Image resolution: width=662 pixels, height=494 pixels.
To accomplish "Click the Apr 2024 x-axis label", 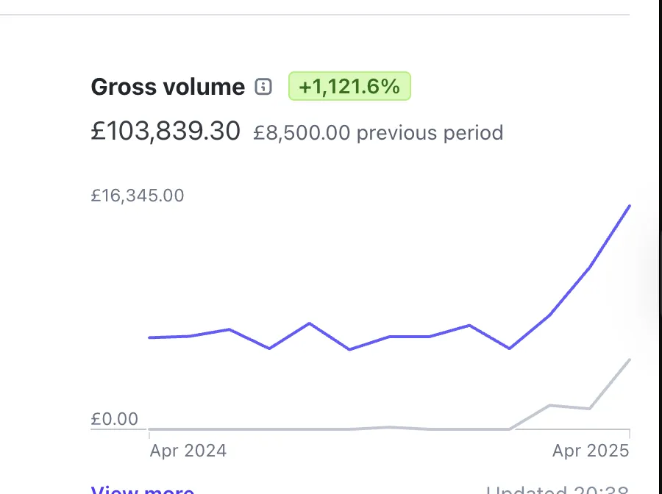I will point(188,451).
